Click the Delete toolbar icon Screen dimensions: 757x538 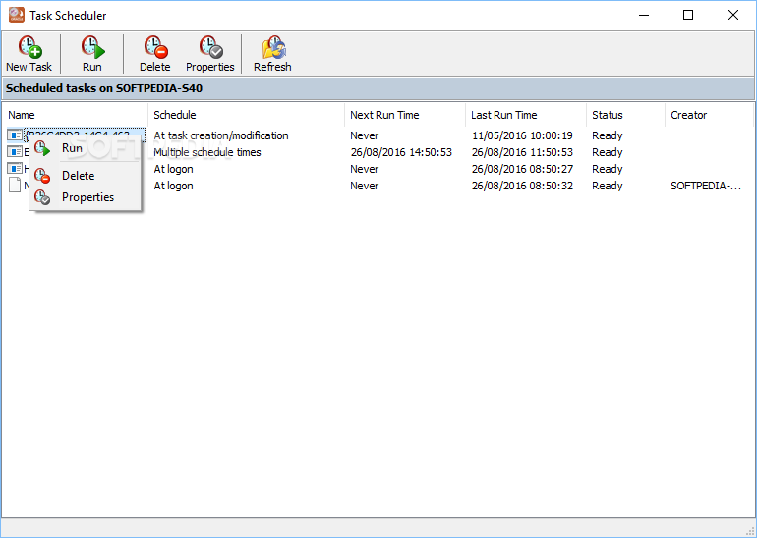tap(155, 54)
